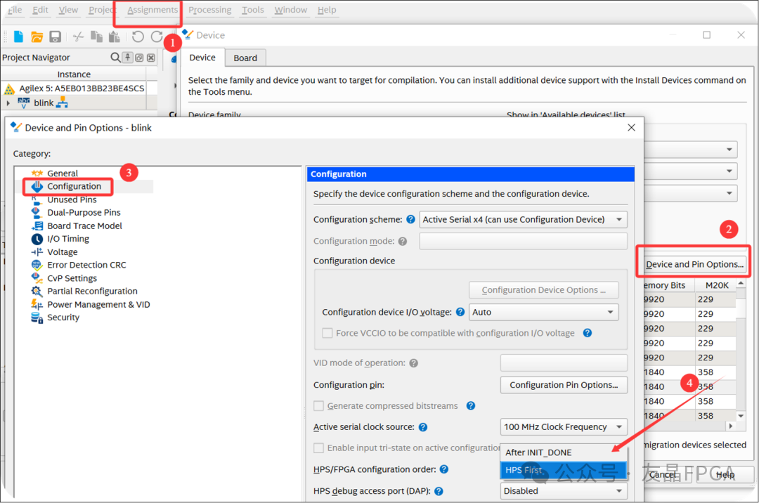This screenshot has width=759, height=503.
Task: Close Device and Pin Options dialog
Action: tap(631, 128)
